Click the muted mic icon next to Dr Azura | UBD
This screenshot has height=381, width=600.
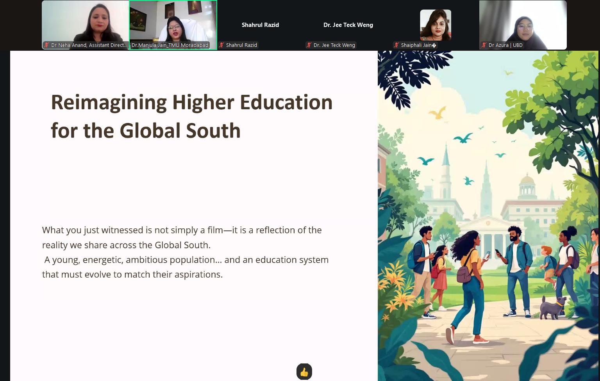click(484, 45)
